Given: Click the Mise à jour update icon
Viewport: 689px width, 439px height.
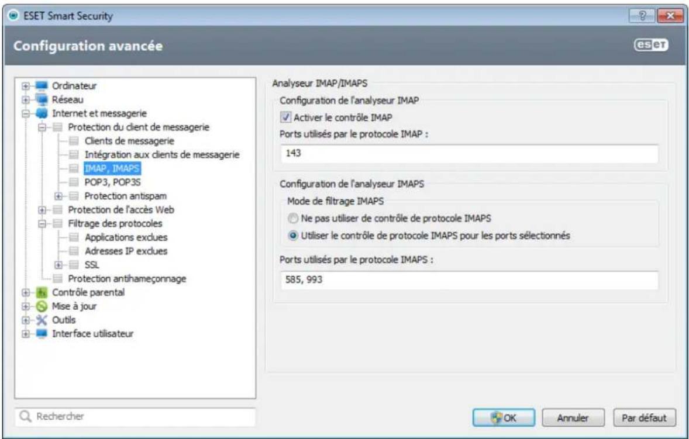Looking at the screenshot, I should (42, 306).
